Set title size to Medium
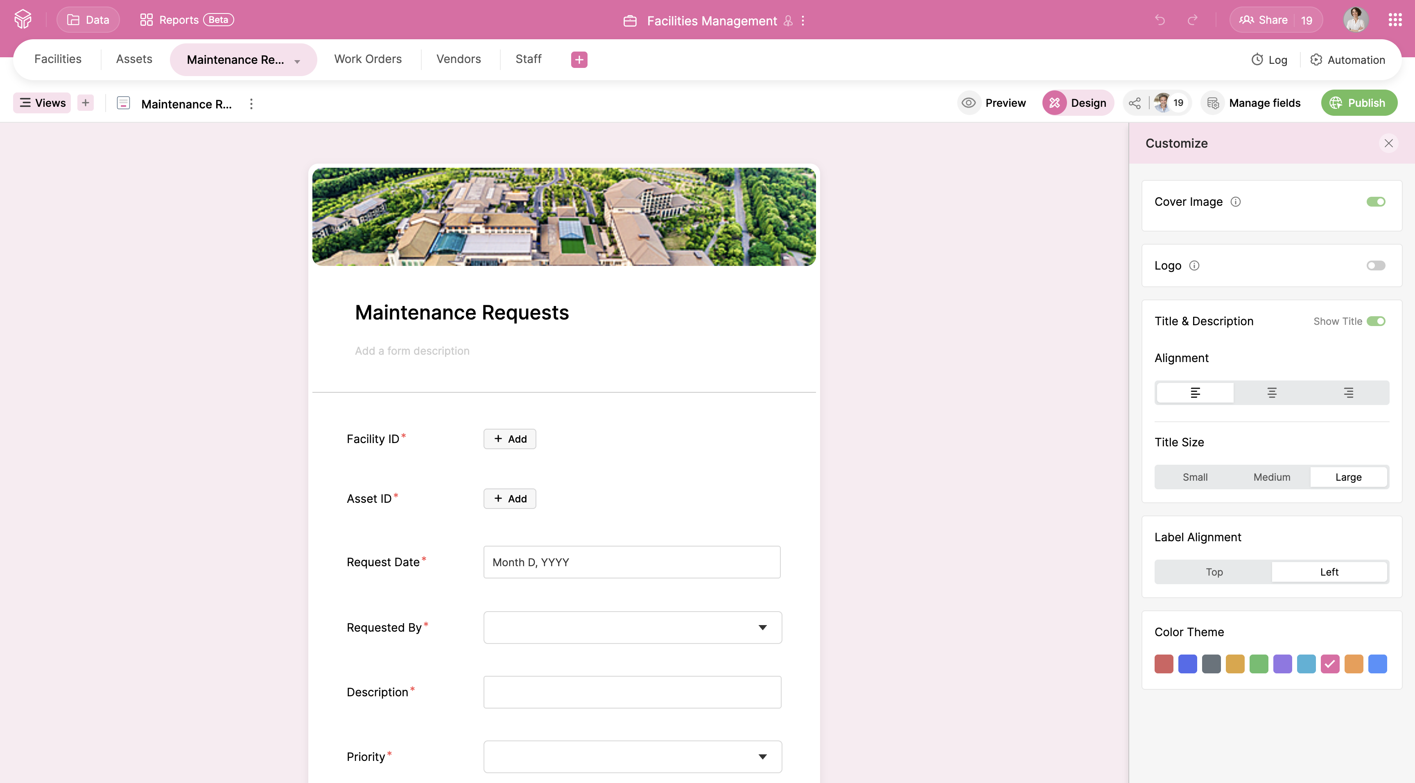 (x=1272, y=477)
